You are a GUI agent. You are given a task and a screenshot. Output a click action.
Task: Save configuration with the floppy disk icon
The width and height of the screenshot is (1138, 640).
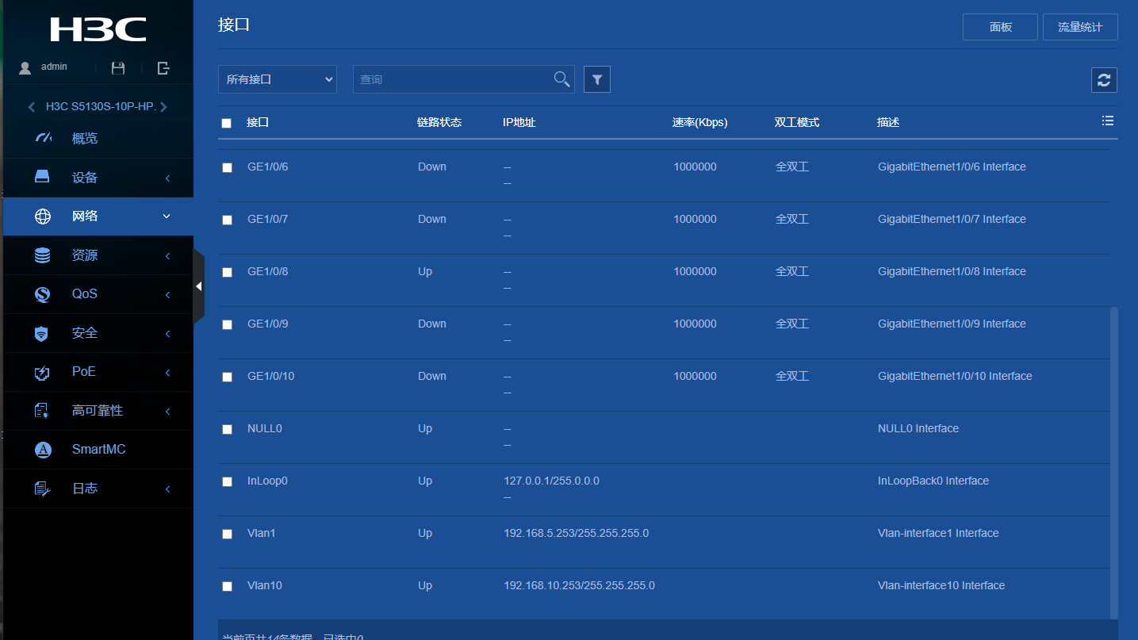[x=118, y=68]
